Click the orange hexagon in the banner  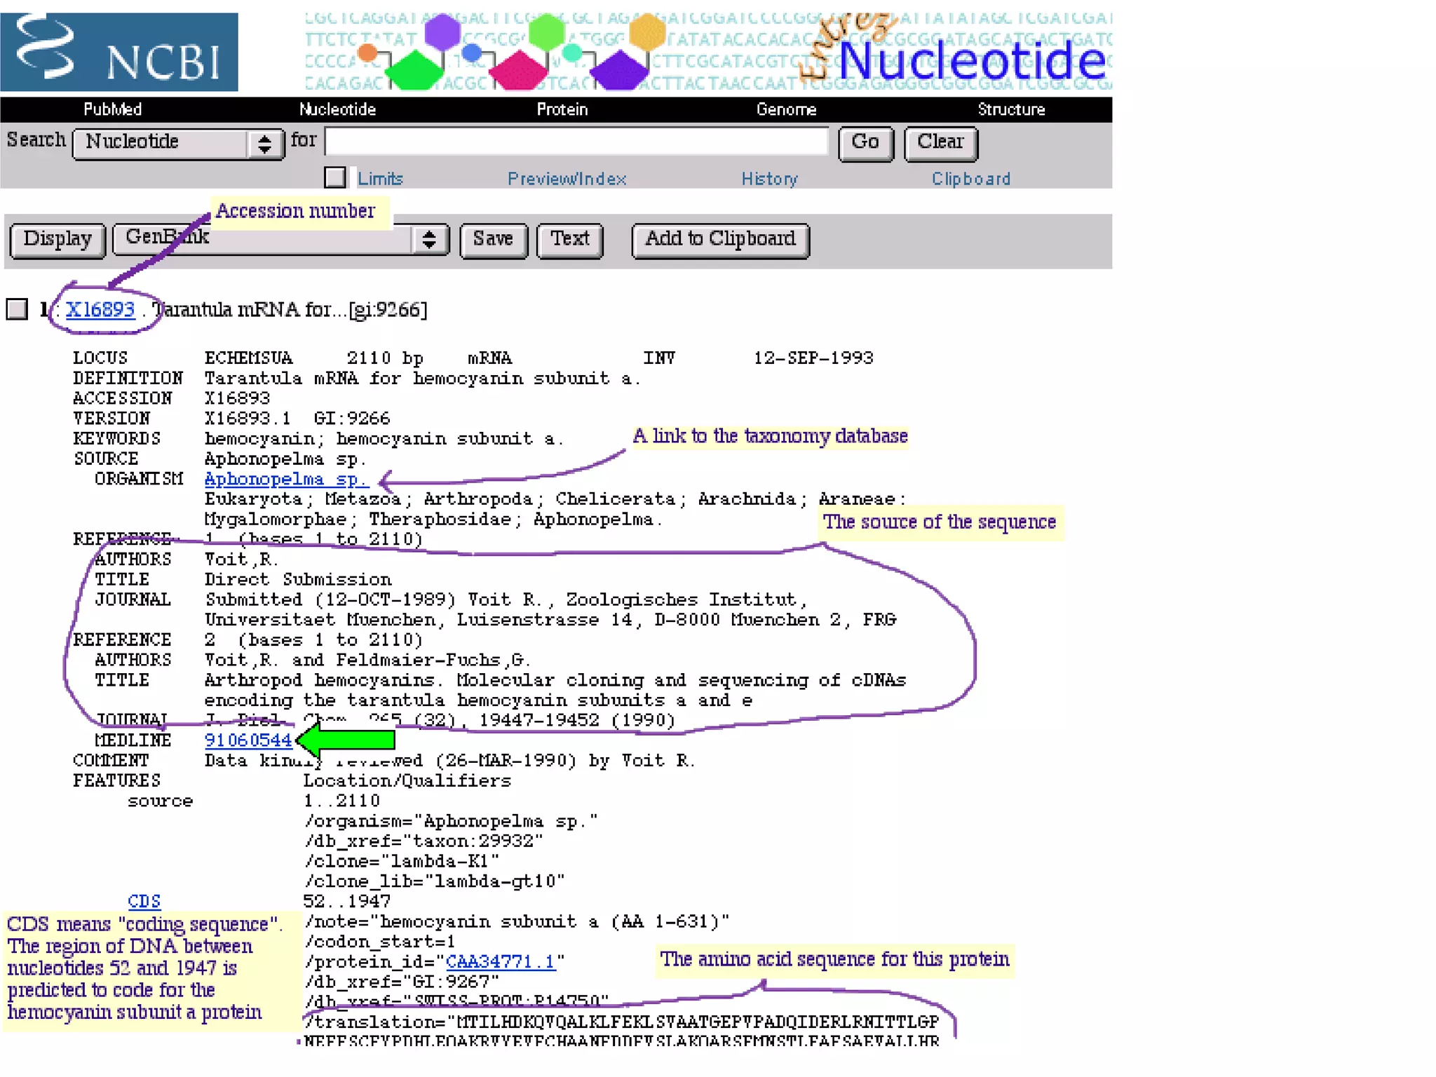point(646,32)
